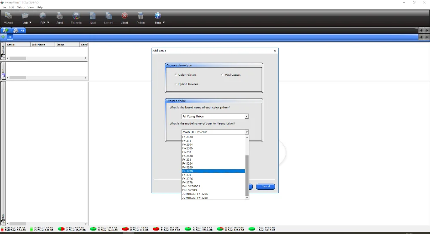Select the Vinyl Cutters radio button
Viewport: 430px width, 234px height.
[222, 75]
